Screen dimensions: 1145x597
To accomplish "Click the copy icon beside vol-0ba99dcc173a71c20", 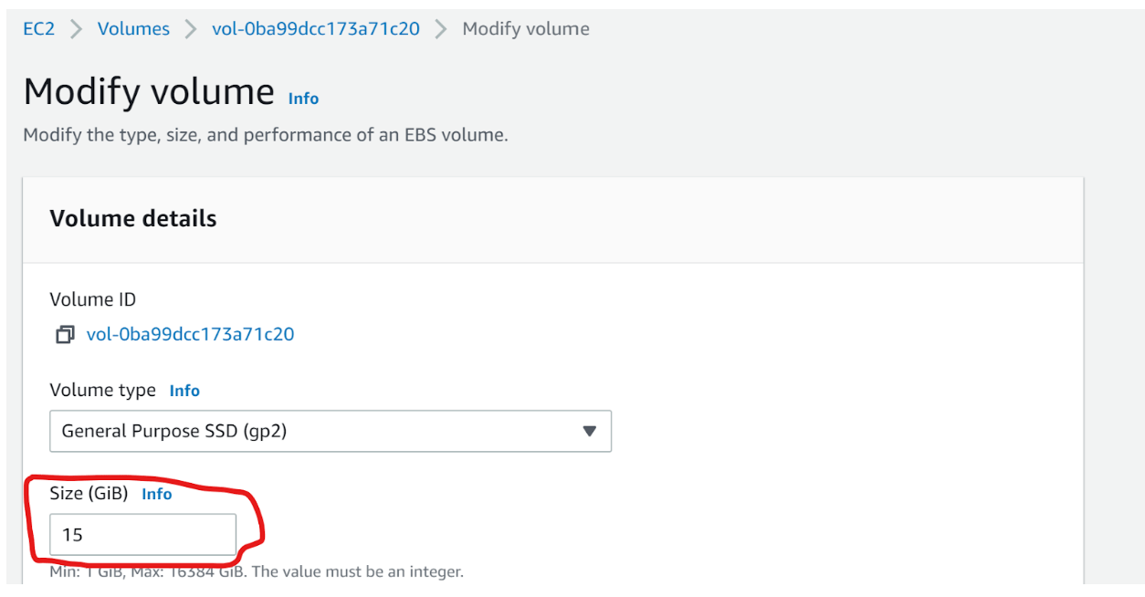I will pyautogui.click(x=63, y=334).
